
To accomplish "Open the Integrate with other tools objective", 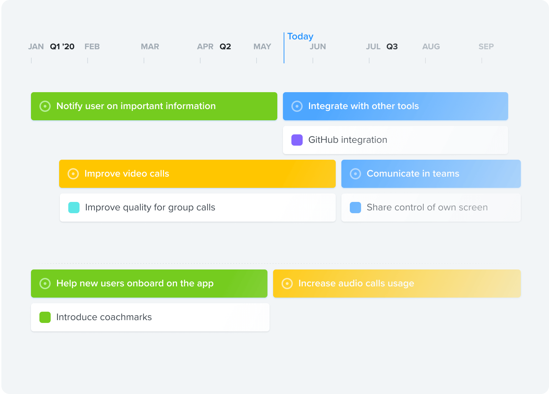I will point(396,106).
